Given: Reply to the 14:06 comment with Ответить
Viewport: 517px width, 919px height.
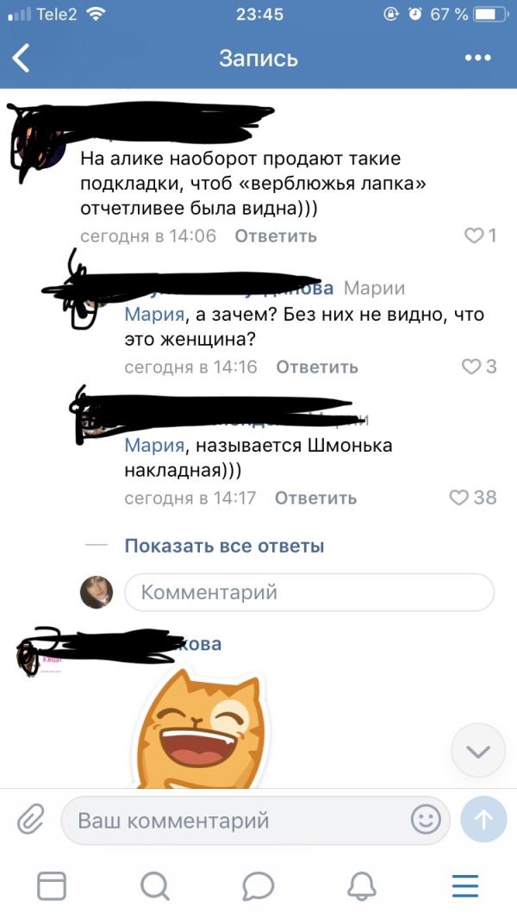Looking at the screenshot, I should (276, 236).
